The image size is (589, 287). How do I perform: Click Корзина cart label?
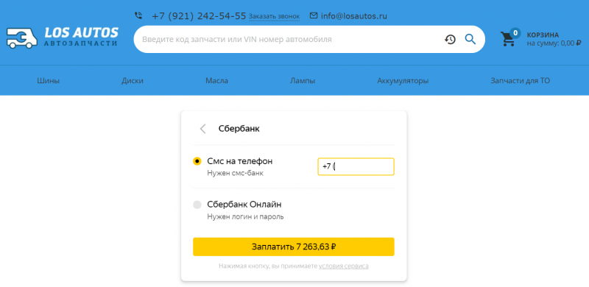point(543,35)
